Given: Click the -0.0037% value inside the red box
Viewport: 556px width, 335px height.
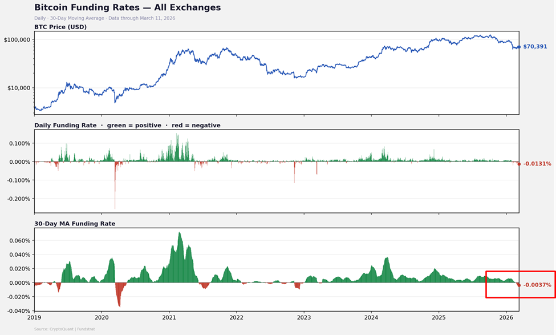Looking at the screenshot, I should (537, 285).
